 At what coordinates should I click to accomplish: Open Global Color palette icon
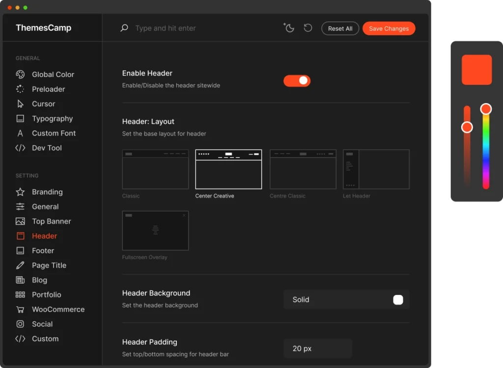(x=20, y=75)
